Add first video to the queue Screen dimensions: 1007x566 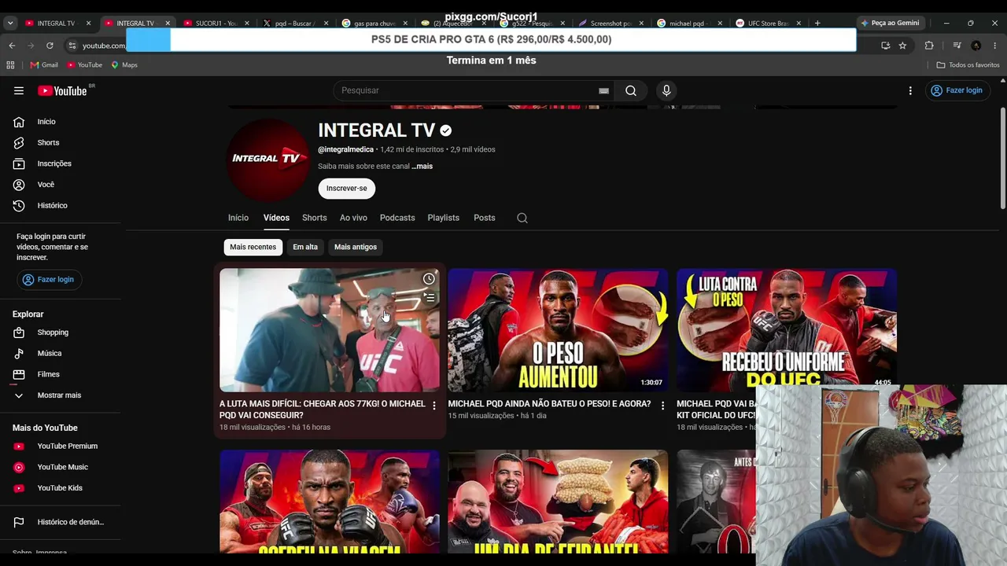point(429,298)
